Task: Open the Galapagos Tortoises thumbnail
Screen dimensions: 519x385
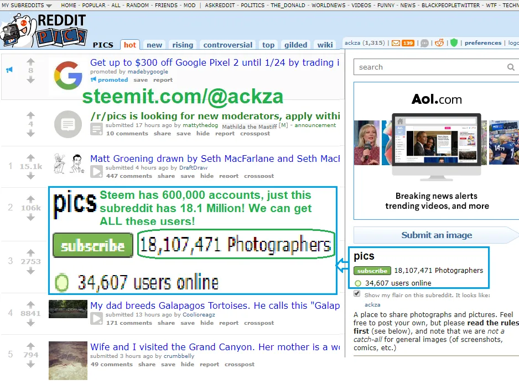Action: (68, 309)
